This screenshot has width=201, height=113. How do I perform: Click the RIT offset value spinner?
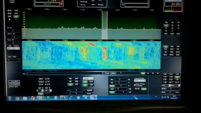(40, 91)
